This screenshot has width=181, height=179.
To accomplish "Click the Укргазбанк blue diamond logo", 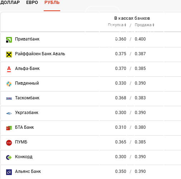I will tap(9, 113).
